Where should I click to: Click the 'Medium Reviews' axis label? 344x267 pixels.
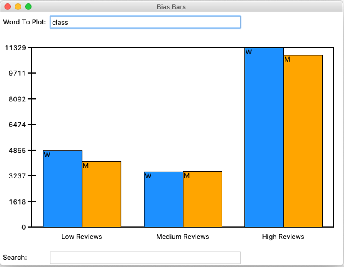183,236
